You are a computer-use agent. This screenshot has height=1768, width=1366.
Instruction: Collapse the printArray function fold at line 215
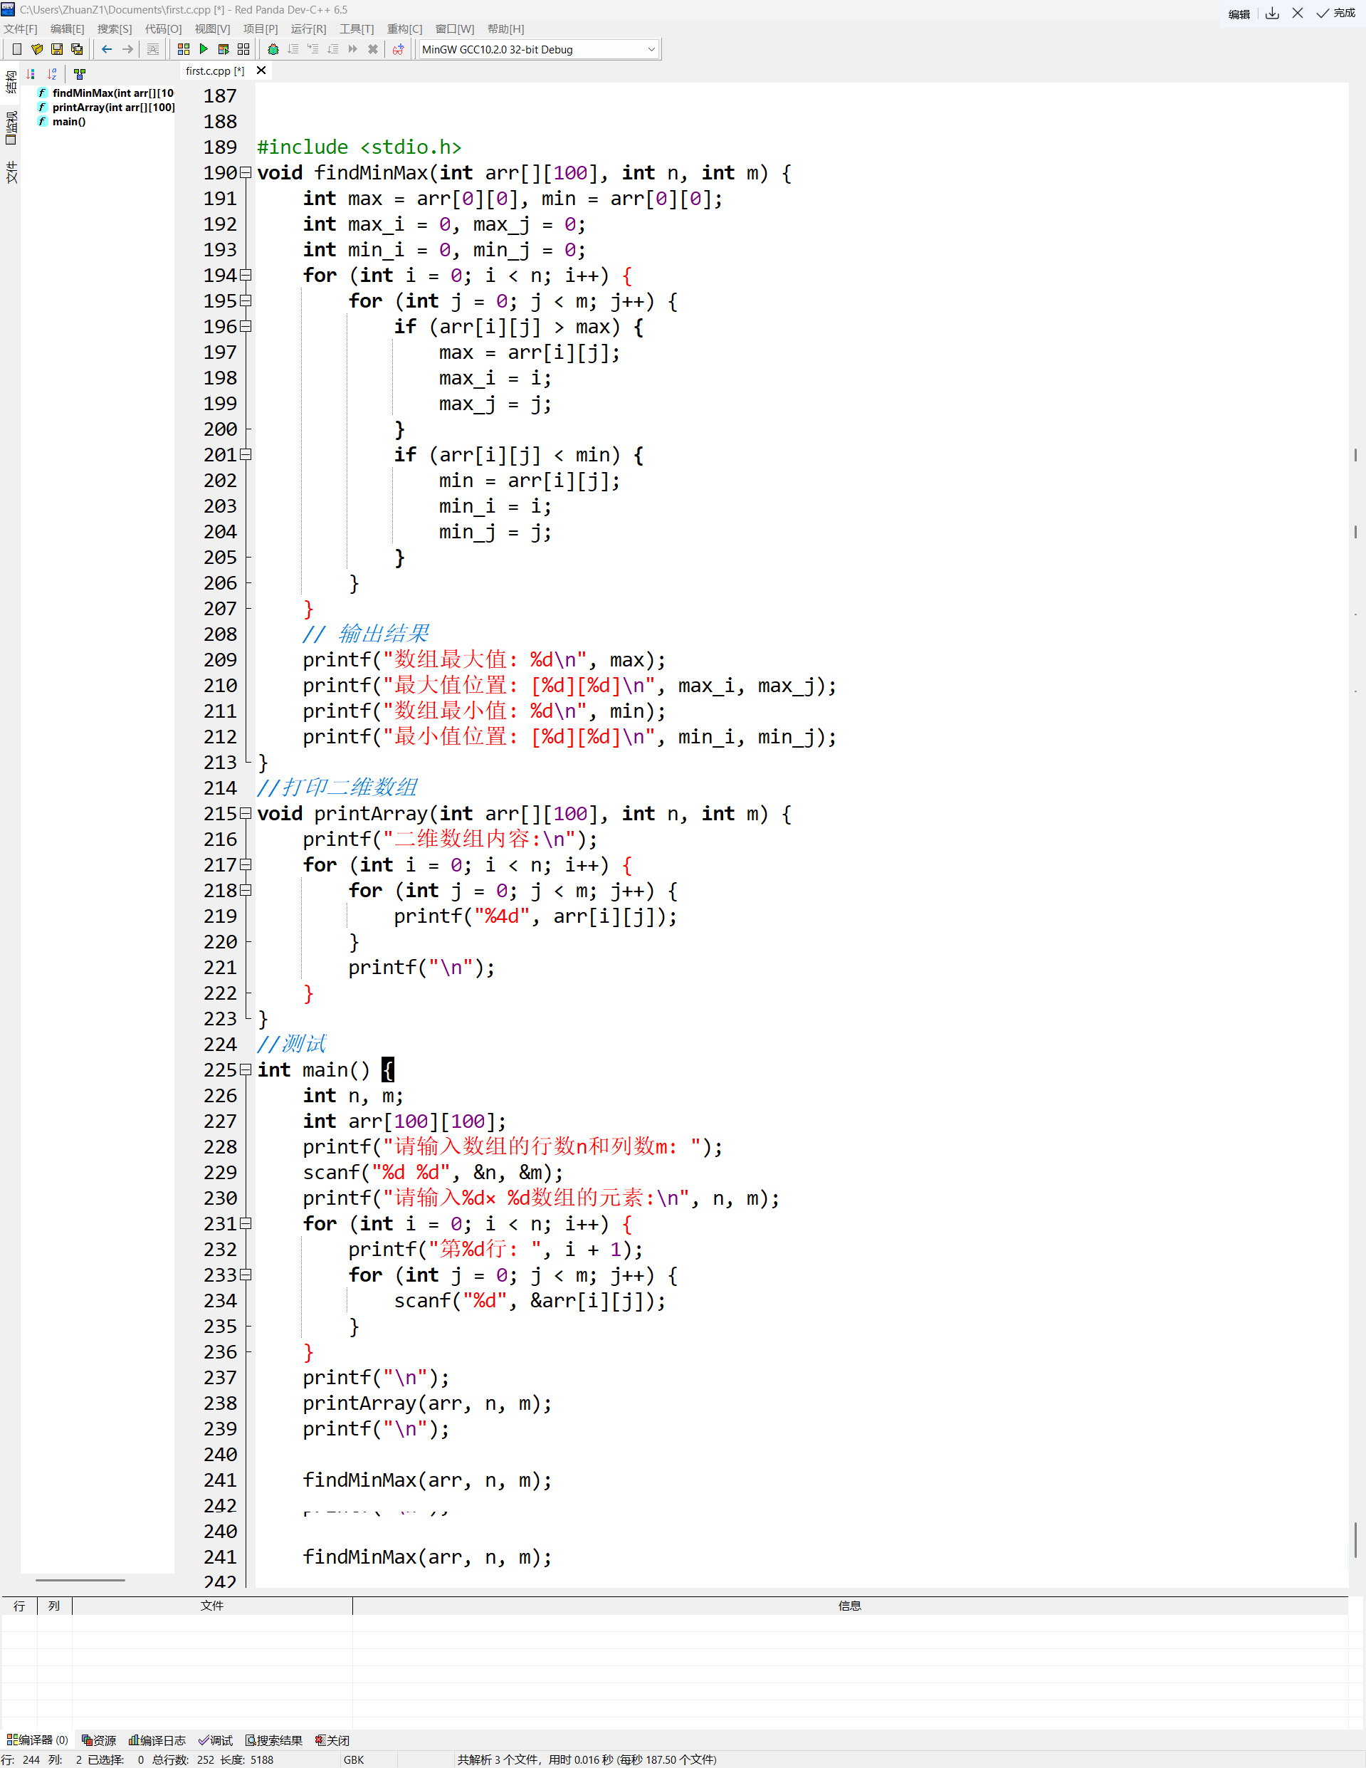245,814
